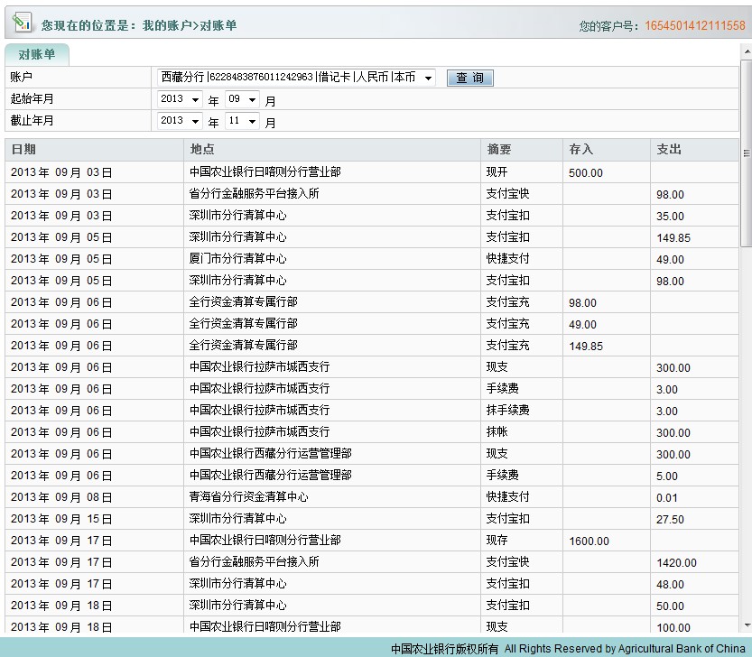Click the 地点 column header
The image size is (752, 657).
[x=202, y=150]
